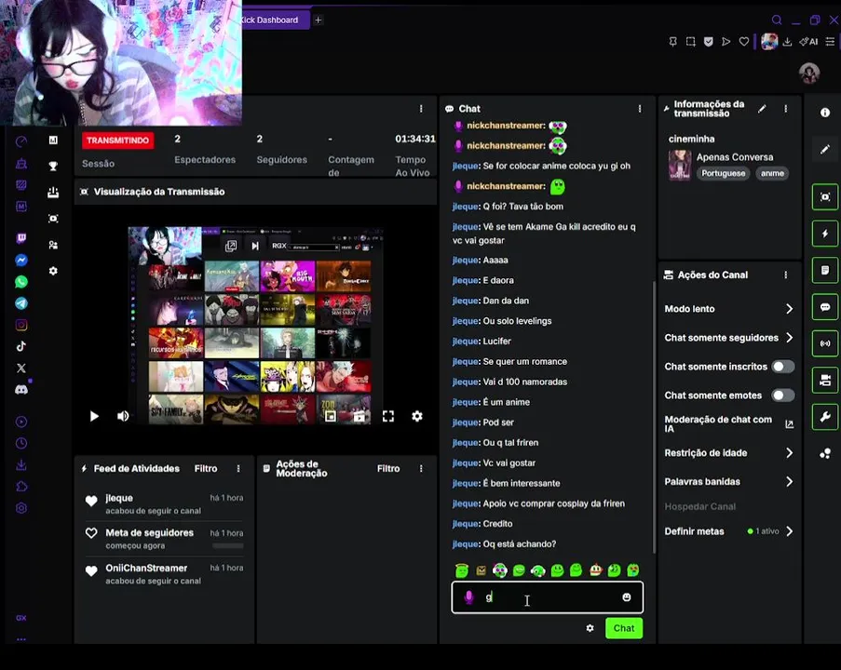Open Discord in the browser sidebar
Viewport: 841px width, 670px height.
(21, 390)
